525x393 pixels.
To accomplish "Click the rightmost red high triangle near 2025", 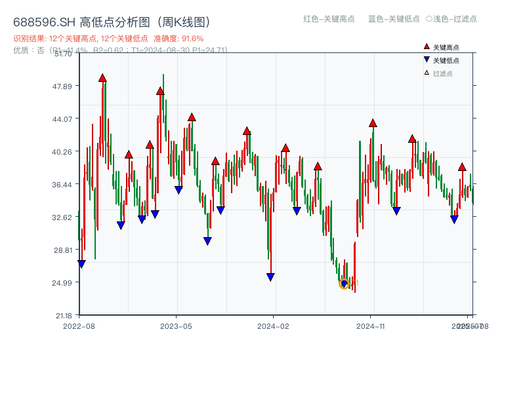I will point(463,166).
